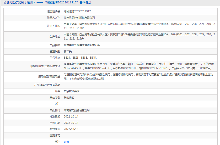Open the 详情 details link

click(x=66, y=142)
